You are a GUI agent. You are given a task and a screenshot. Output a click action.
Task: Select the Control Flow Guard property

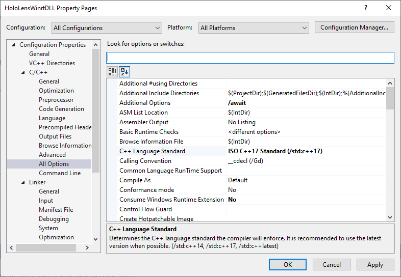pyautogui.click(x=145, y=209)
